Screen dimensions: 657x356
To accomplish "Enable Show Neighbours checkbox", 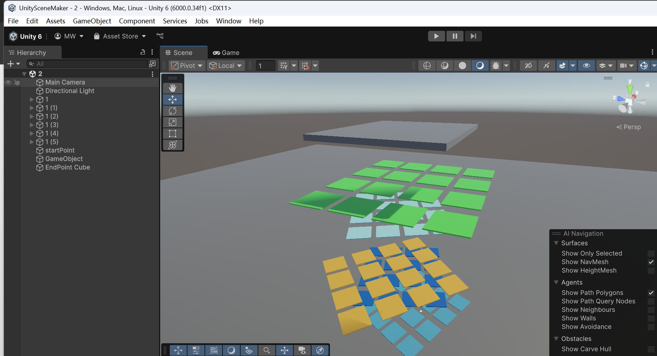I will [x=651, y=310].
